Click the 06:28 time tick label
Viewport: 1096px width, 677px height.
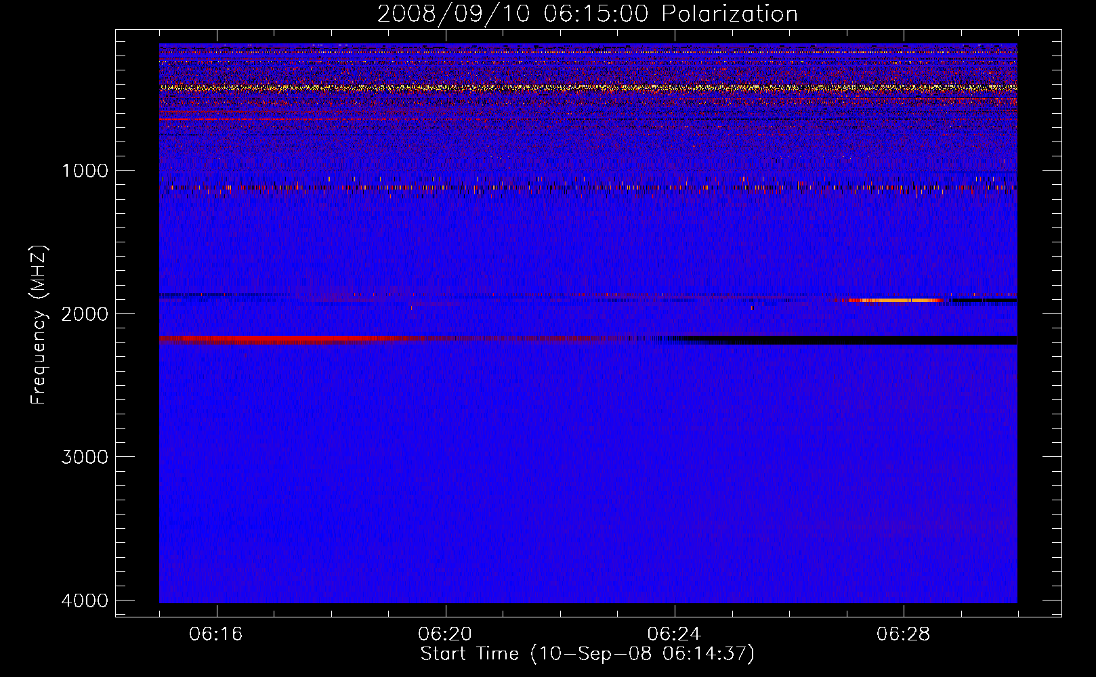coord(903,634)
